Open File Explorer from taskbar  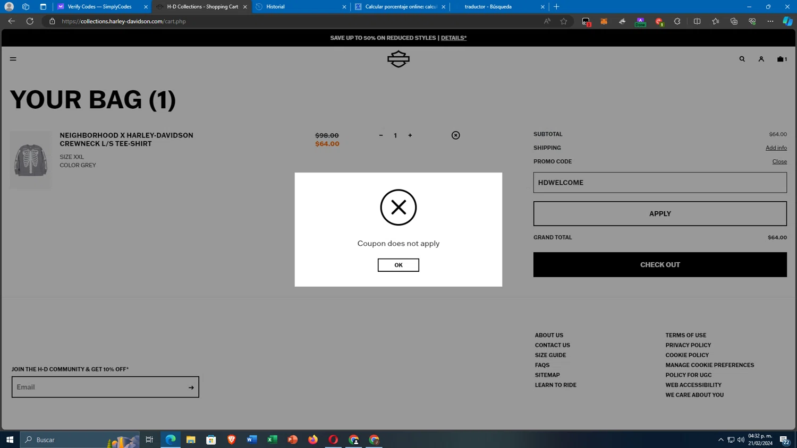pos(191,440)
